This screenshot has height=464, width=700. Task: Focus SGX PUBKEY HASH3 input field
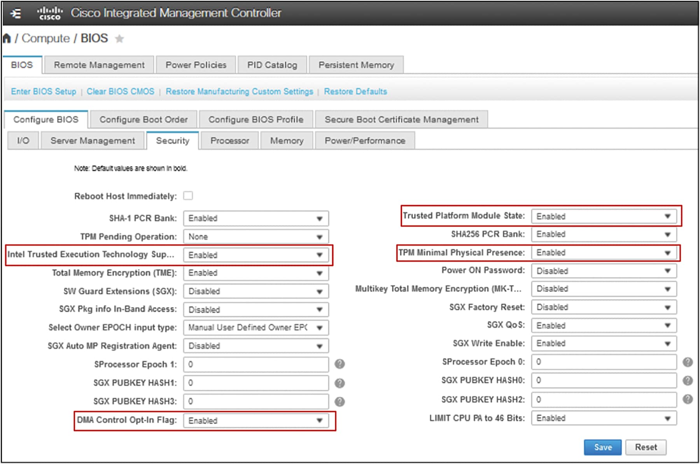coord(256,401)
